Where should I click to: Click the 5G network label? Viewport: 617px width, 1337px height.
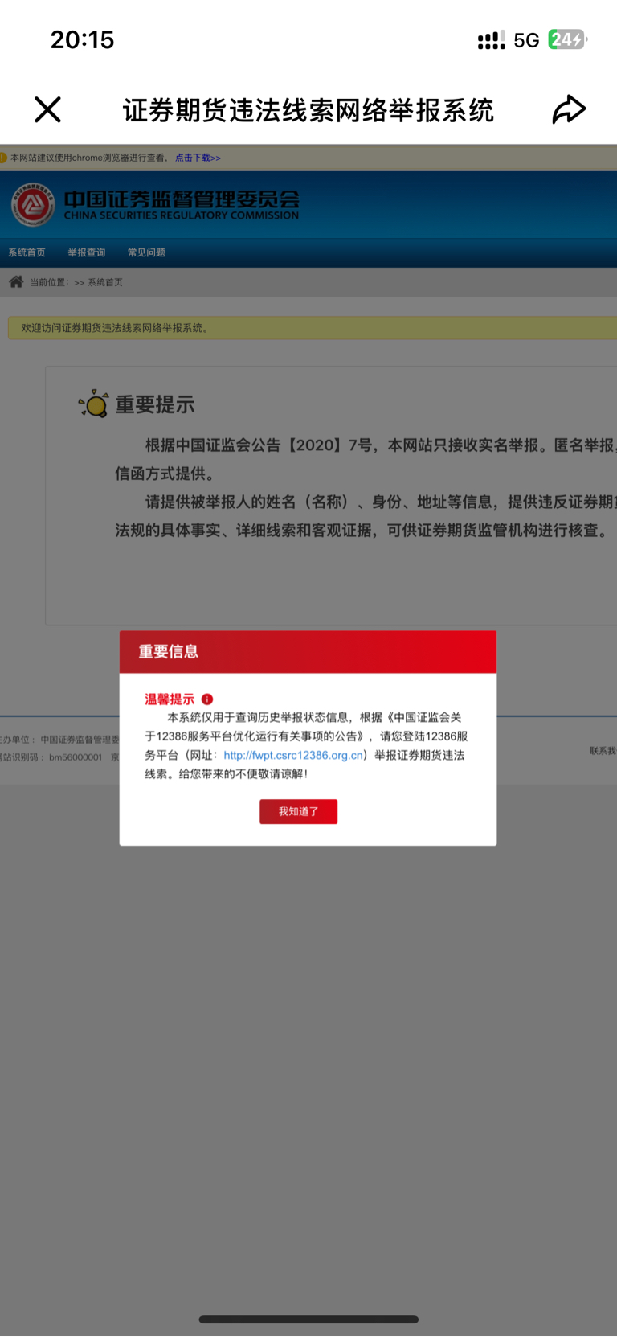pyautogui.click(x=526, y=40)
